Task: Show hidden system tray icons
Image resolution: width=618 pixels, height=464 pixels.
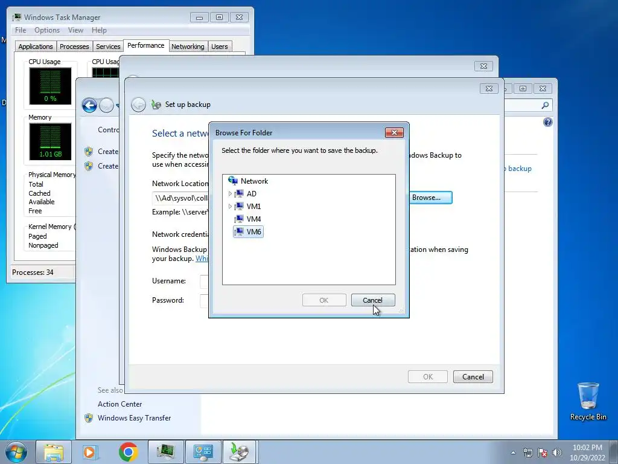Action: (x=513, y=453)
